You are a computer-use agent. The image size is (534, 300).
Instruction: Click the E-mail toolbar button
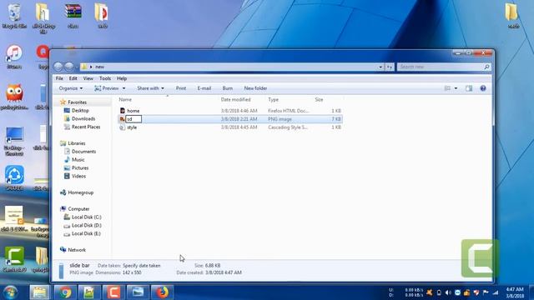point(204,88)
